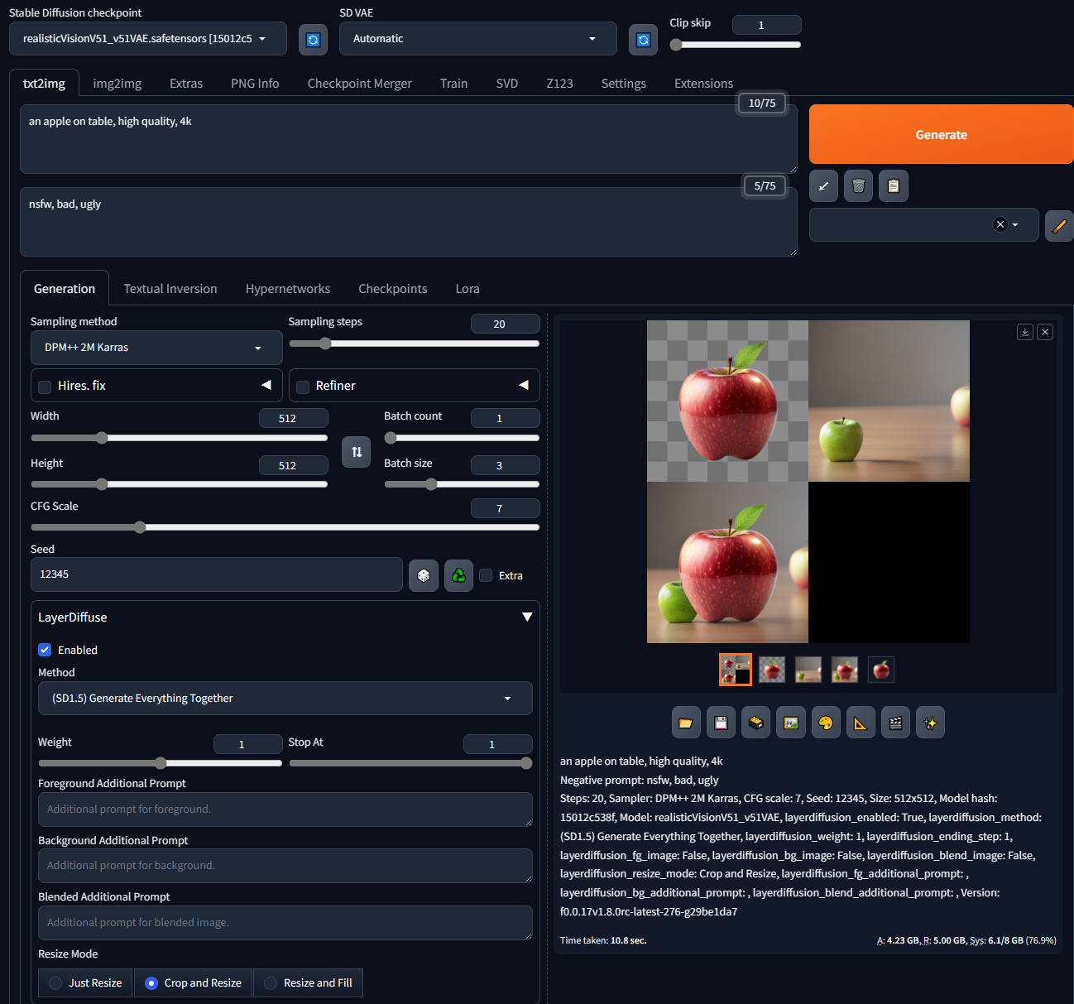This screenshot has height=1004, width=1074.
Task: Select the last gallery thumbnail
Action: click(x=881, y=670)
